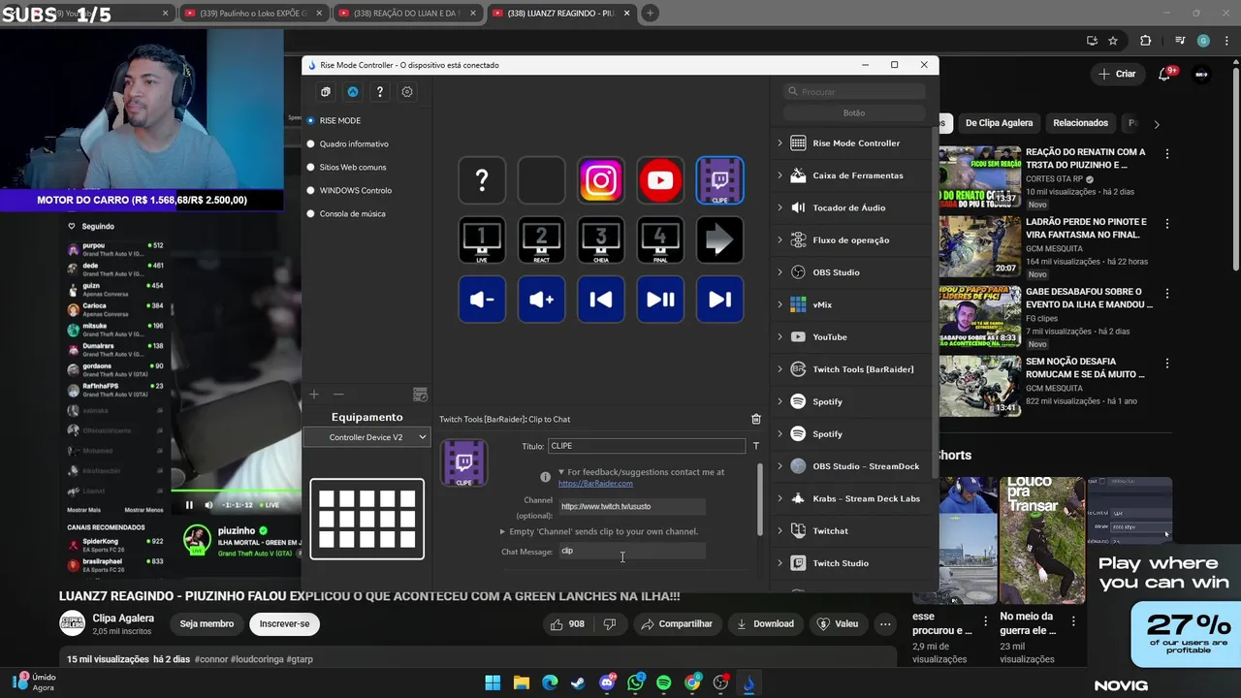Screen dimensions: 1241x698
Task: Open the profile manager icon beside minus
Action: [420, 395]
